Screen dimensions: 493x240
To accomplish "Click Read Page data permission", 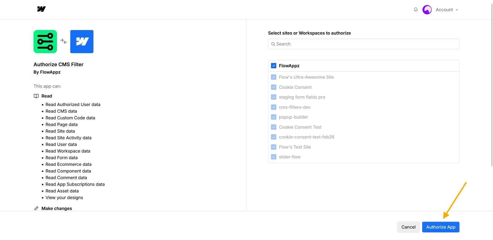I will [61, 124].
